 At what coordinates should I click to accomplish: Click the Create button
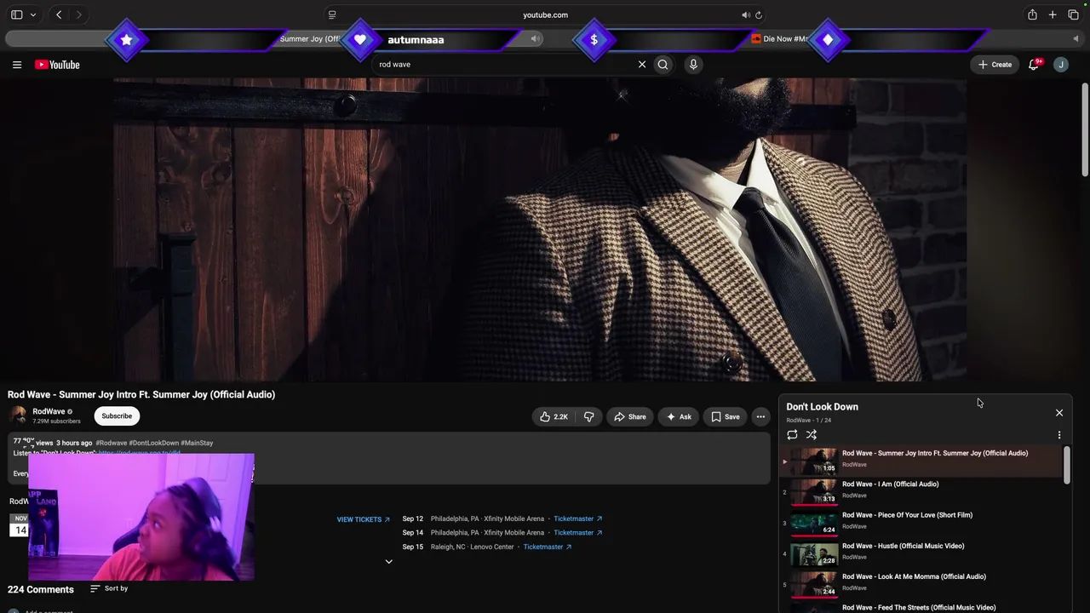pyautogui.click(x=995, y=65)
